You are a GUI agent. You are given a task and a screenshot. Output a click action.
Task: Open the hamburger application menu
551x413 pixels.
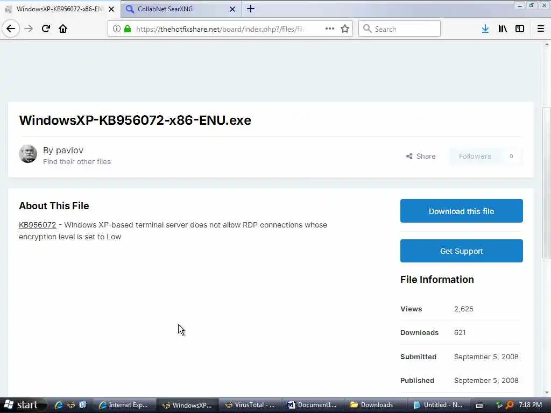coord(541,29)
